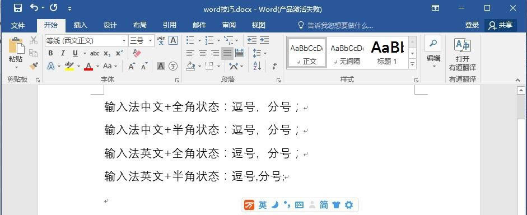
Task: Toggle Italic formatting
Action: click(x=63, y=53)
